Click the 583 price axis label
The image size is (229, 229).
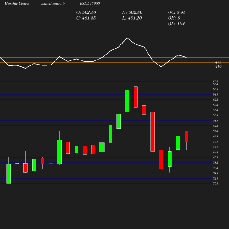click(215, 110)
